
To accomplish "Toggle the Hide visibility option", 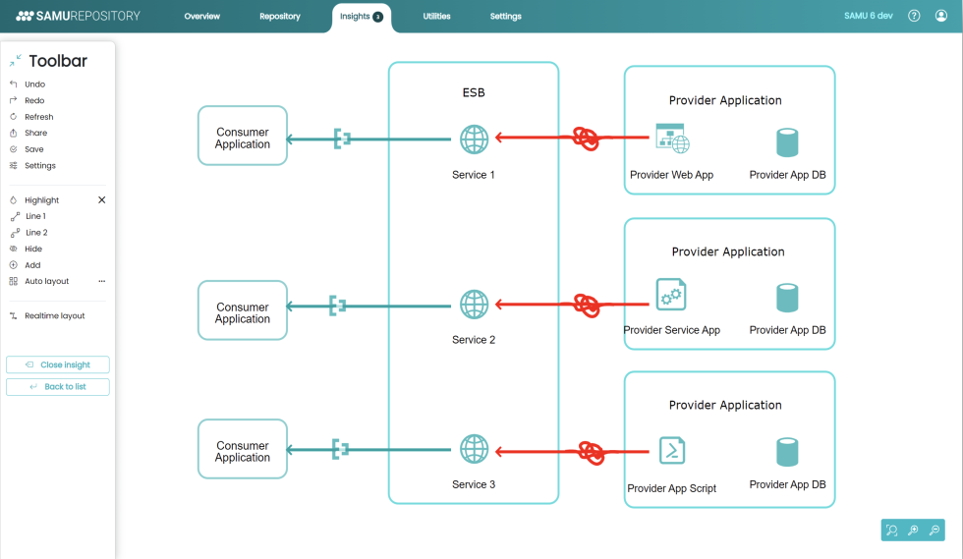I will pyautogui.click(x=33, y=249).
